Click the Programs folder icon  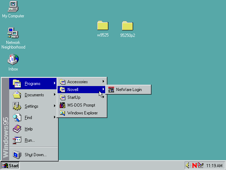coord(17,84)
